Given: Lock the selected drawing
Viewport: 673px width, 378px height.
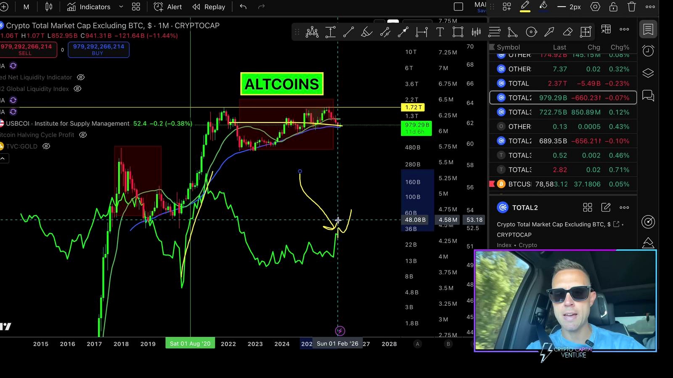Looking at the screenshot, I should 613,7.
